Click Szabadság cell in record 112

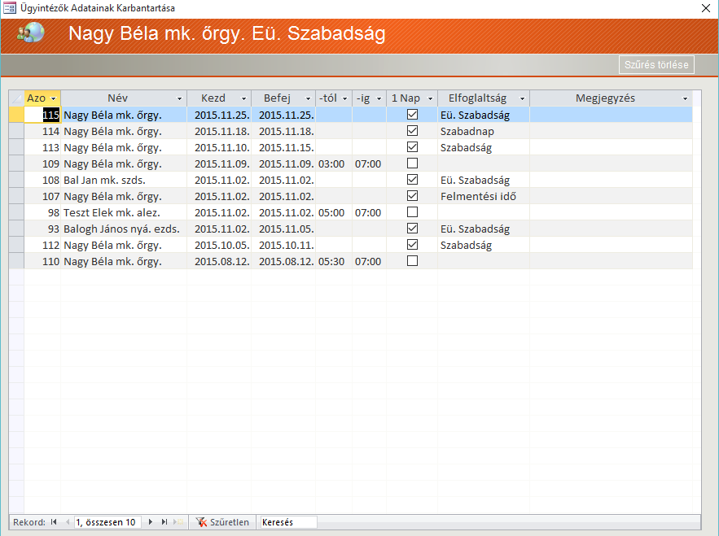pyautogui.click(x=484, y=245)
